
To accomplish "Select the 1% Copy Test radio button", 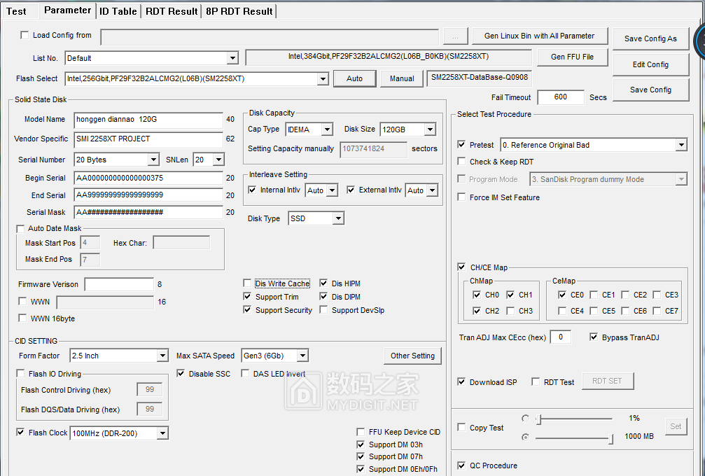I will (x=525, y=419).
